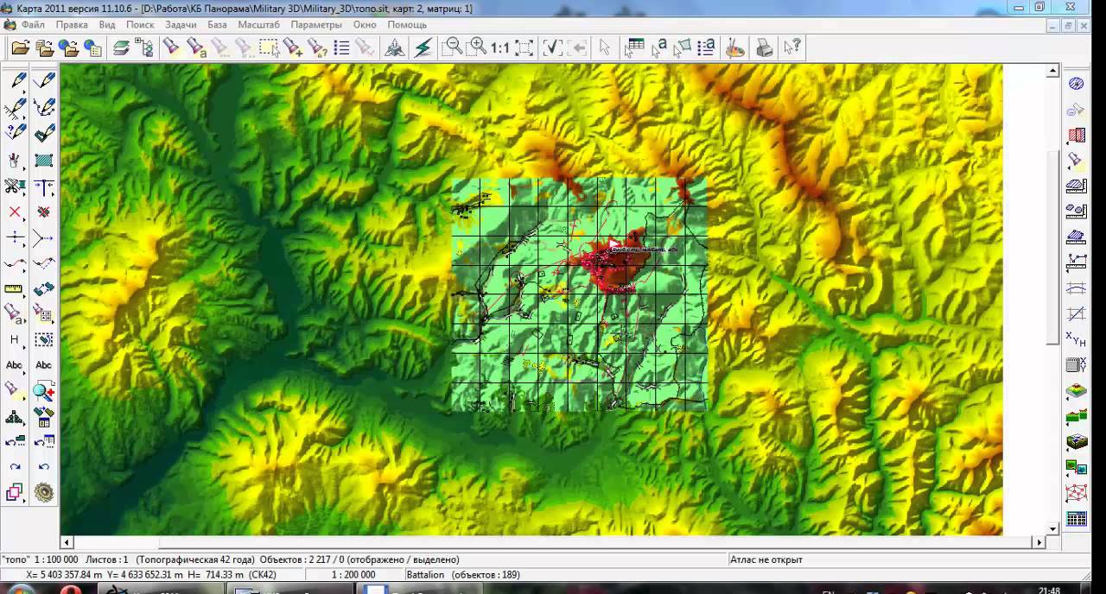Click the paint palette icon in toolbar

pos(734,47)
